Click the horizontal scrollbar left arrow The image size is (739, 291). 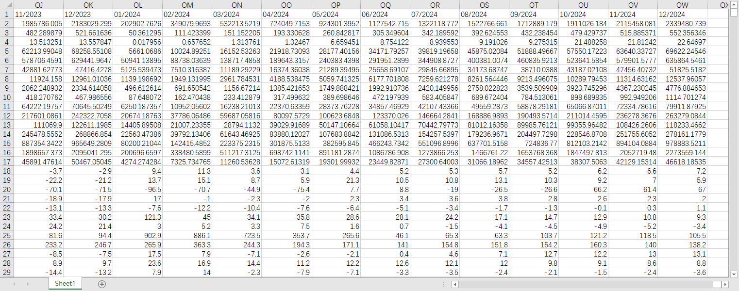click(455, 284)
